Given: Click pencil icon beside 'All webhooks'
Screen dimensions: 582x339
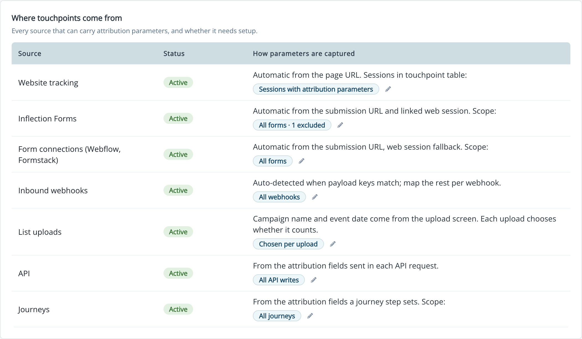Looking at the screenshot, I should click(x=315, y=197).
